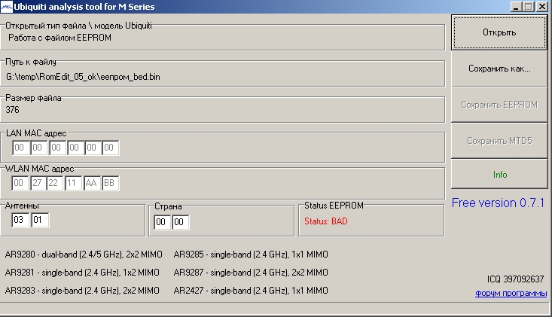
Task: Click the Free version 0.7.1 label
Action: click(x=498, y=203)
